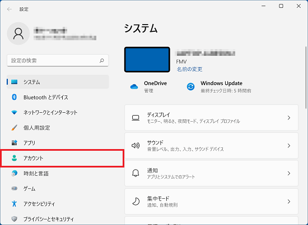Select システム in the sidebar
Image resolution: width=308 pixels, height=225 pixels.
(58, 82)
